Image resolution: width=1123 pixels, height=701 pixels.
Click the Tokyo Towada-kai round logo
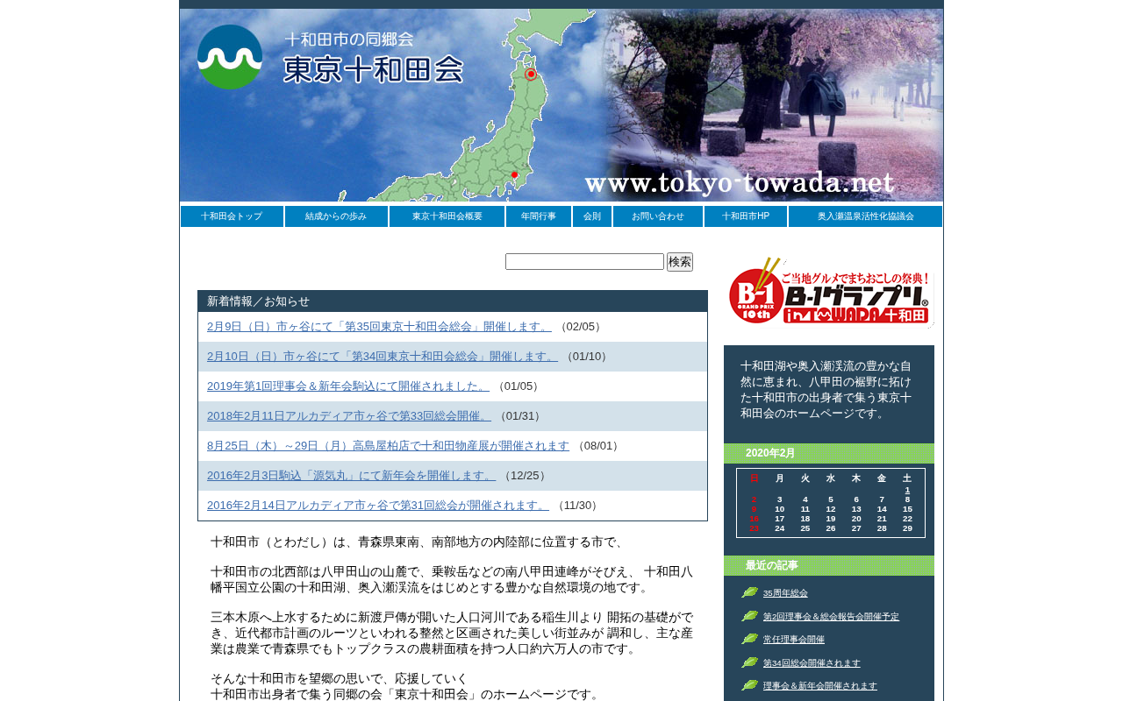[x=230, y=57]
